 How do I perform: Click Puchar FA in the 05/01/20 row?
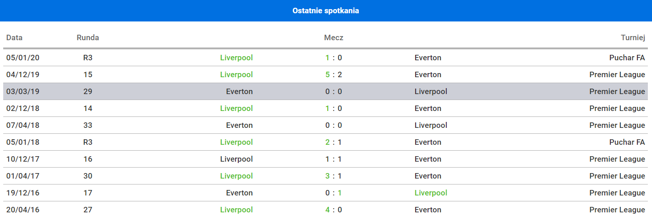627,58
